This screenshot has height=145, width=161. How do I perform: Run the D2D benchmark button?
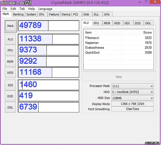coord(10,96)
